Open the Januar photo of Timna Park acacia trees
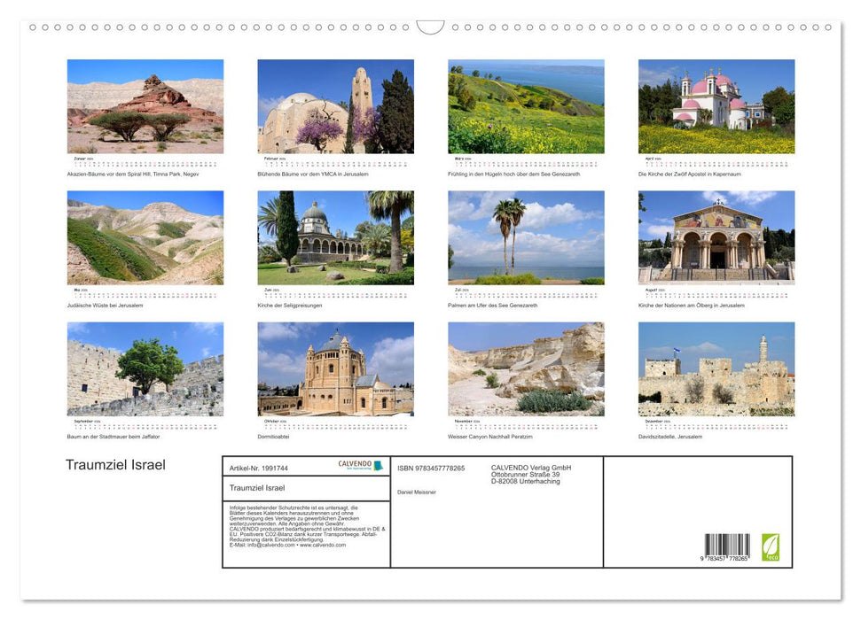This screenshot has width=861, height=620. click(x=145, y=105)
